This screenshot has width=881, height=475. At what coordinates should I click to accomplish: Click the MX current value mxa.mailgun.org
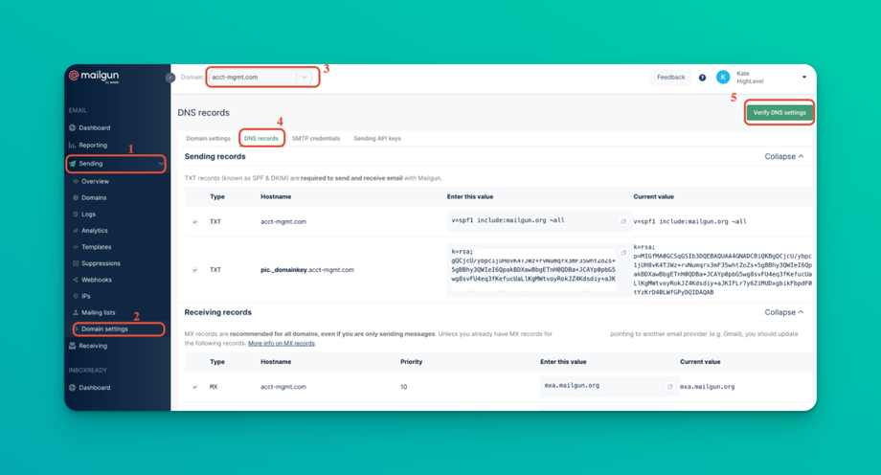coord(708,387)
